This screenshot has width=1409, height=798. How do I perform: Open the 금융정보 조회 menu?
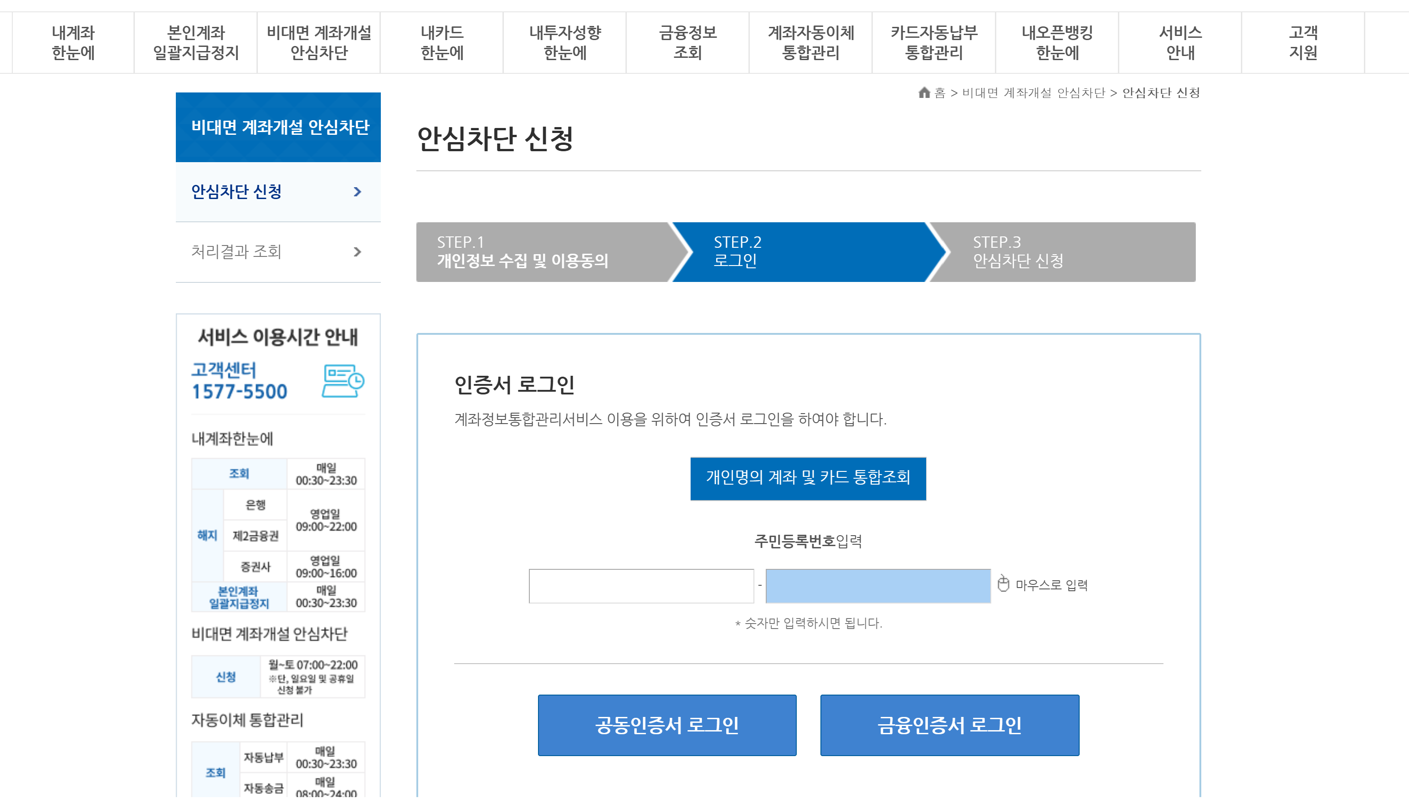[688, 43]
